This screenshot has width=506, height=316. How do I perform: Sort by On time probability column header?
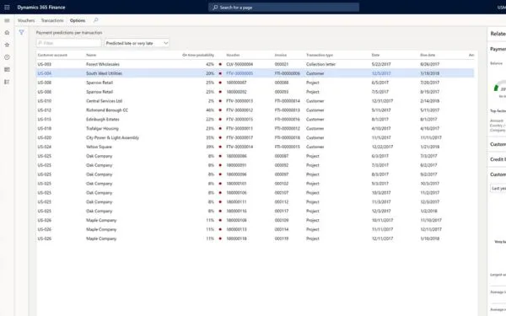click(x=198, y=55)
